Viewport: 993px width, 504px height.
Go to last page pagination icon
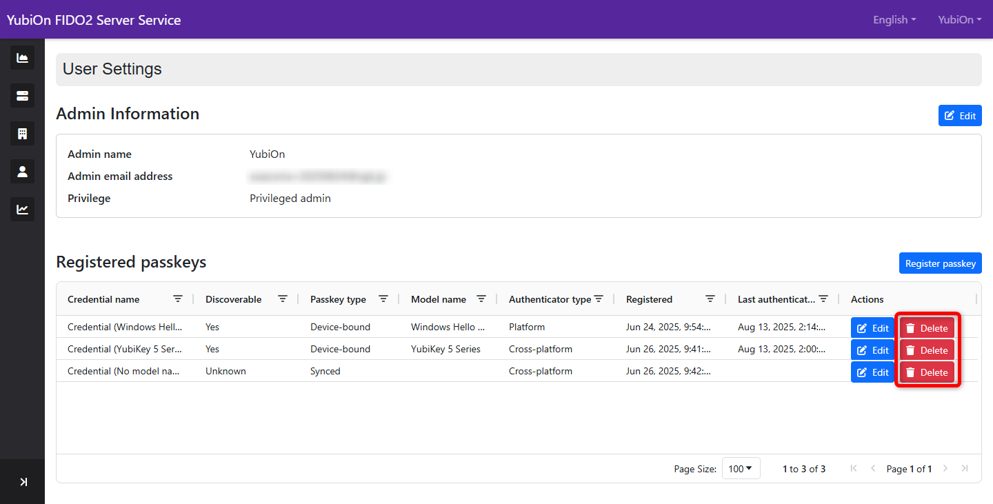[965, 469]
